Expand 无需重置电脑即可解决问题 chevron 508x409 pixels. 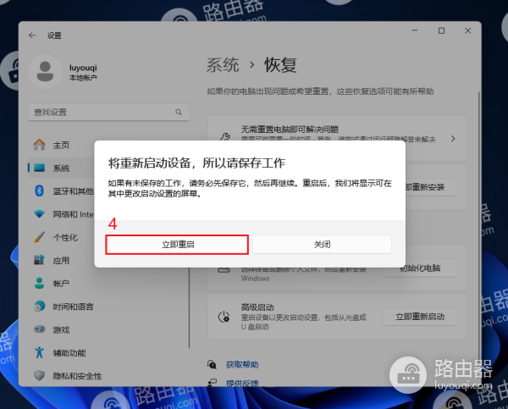[x=453, y=139]
